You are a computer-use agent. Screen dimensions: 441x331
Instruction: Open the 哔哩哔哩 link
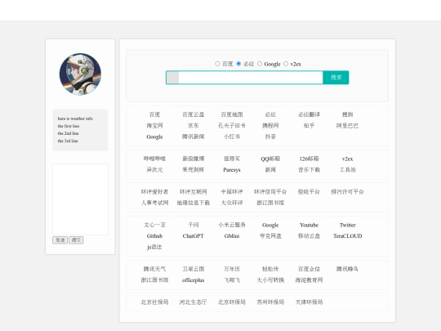click(x=154, y=159)
